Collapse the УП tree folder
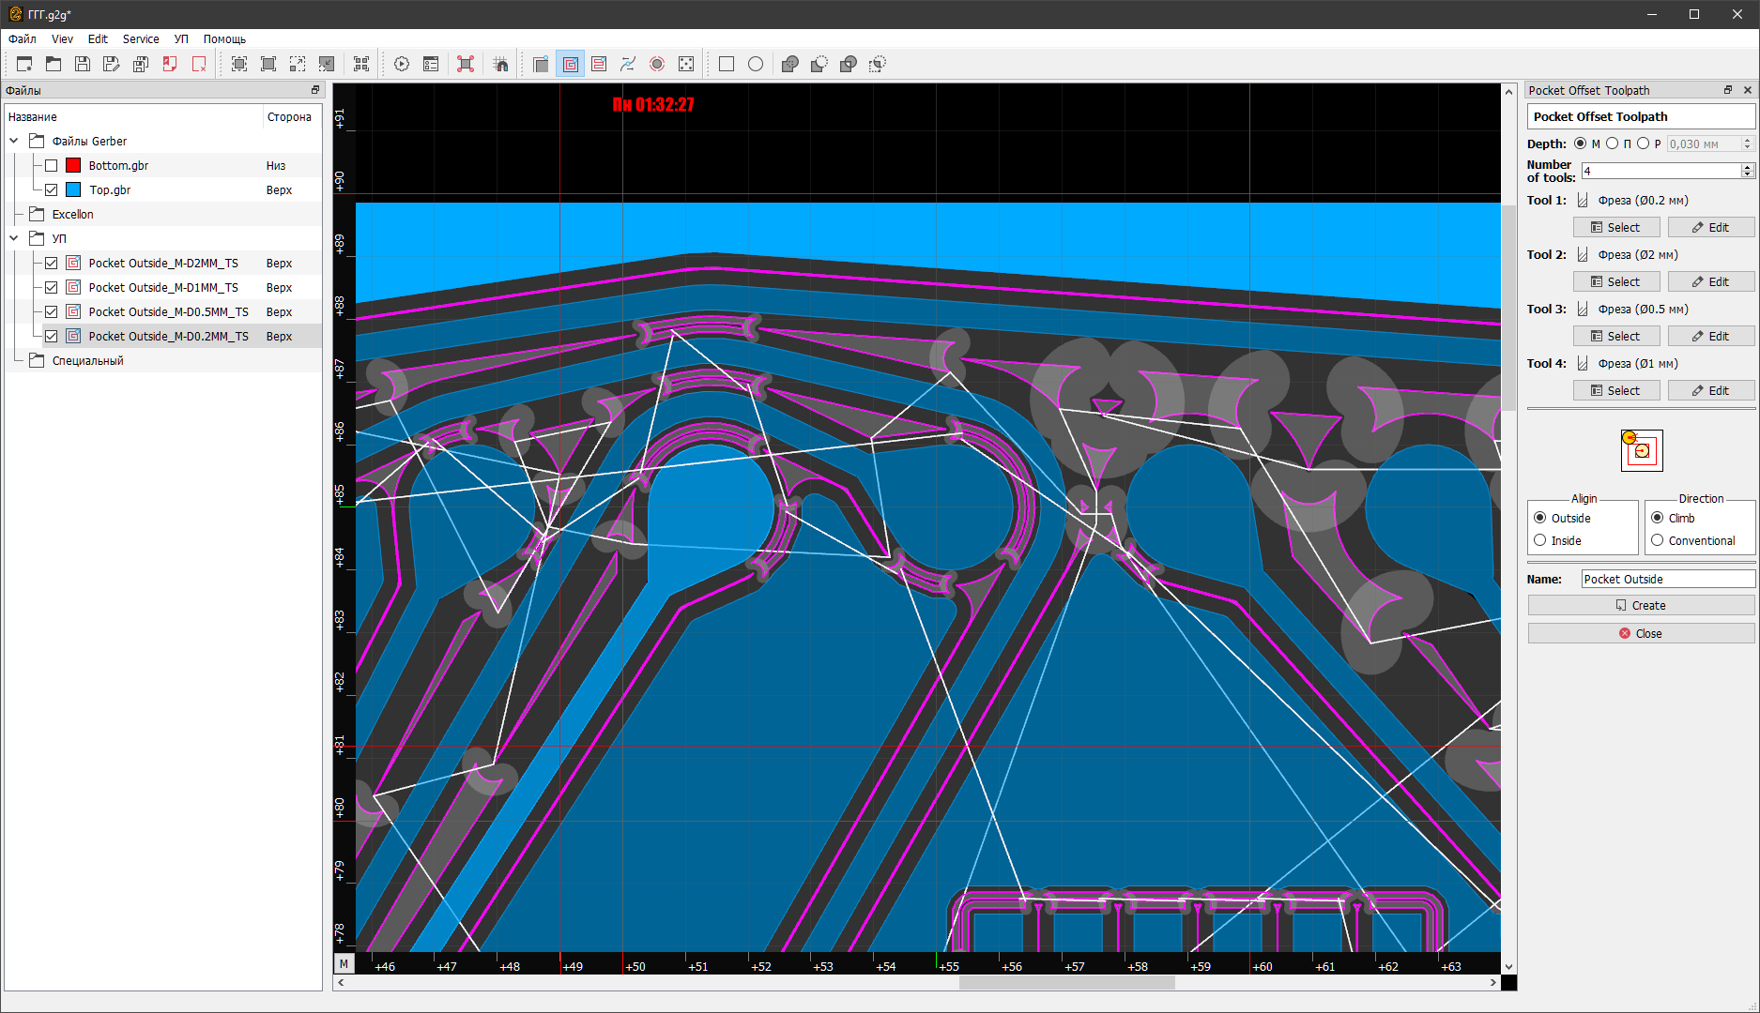 click(14, 238)
